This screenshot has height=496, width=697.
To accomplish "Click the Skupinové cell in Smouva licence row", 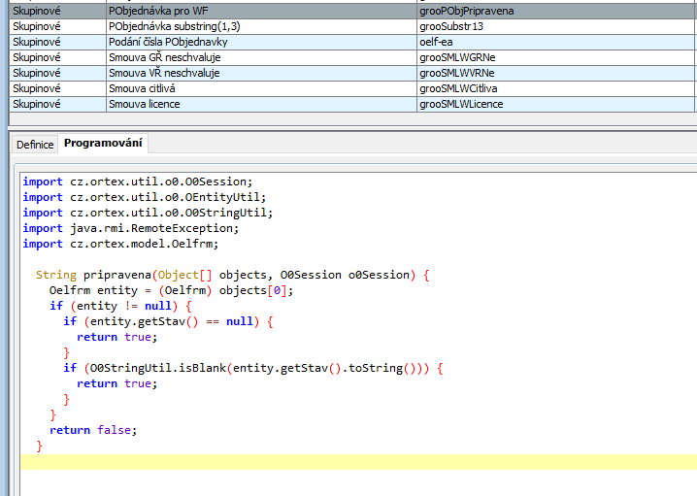I will pyautogui.click(x=38, y=104).
